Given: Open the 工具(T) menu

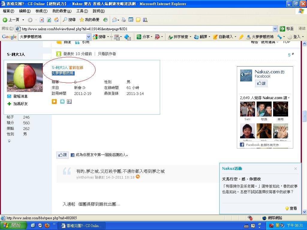Looking at the screenshot, I should pos(82,11).
